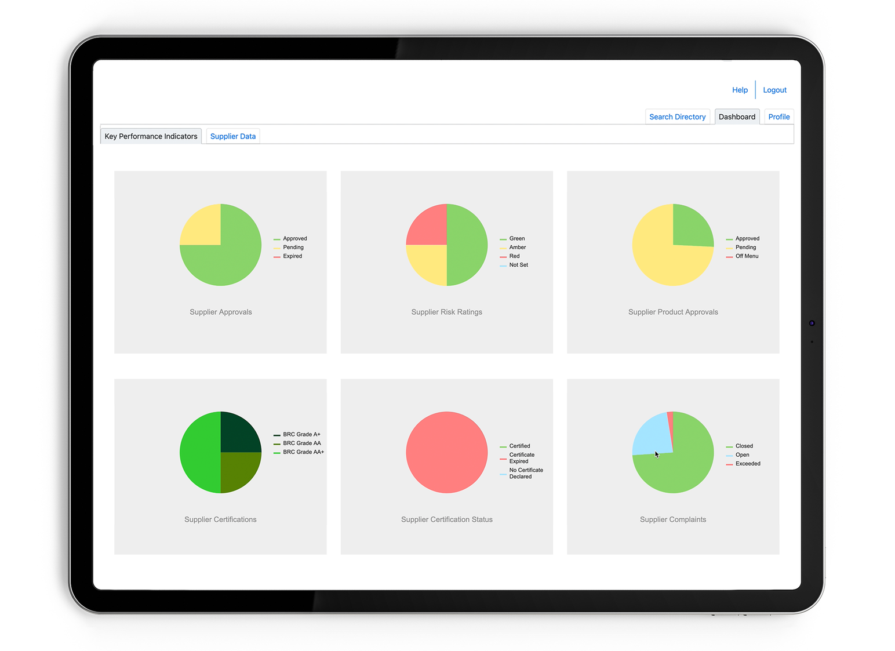Select Key Performance Indicators tab
The image size is (895, 651).
tap(151, 136)
